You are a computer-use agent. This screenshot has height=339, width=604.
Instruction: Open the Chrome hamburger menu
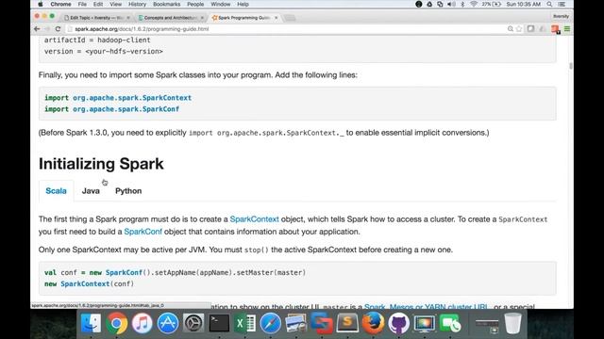coord(567,29)
